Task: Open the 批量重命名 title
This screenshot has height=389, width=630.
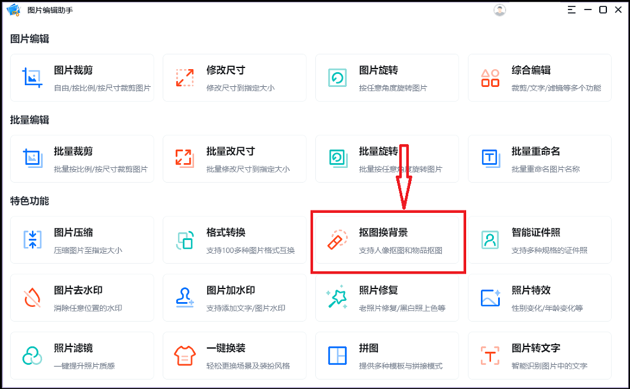Action: click(535, 151)
